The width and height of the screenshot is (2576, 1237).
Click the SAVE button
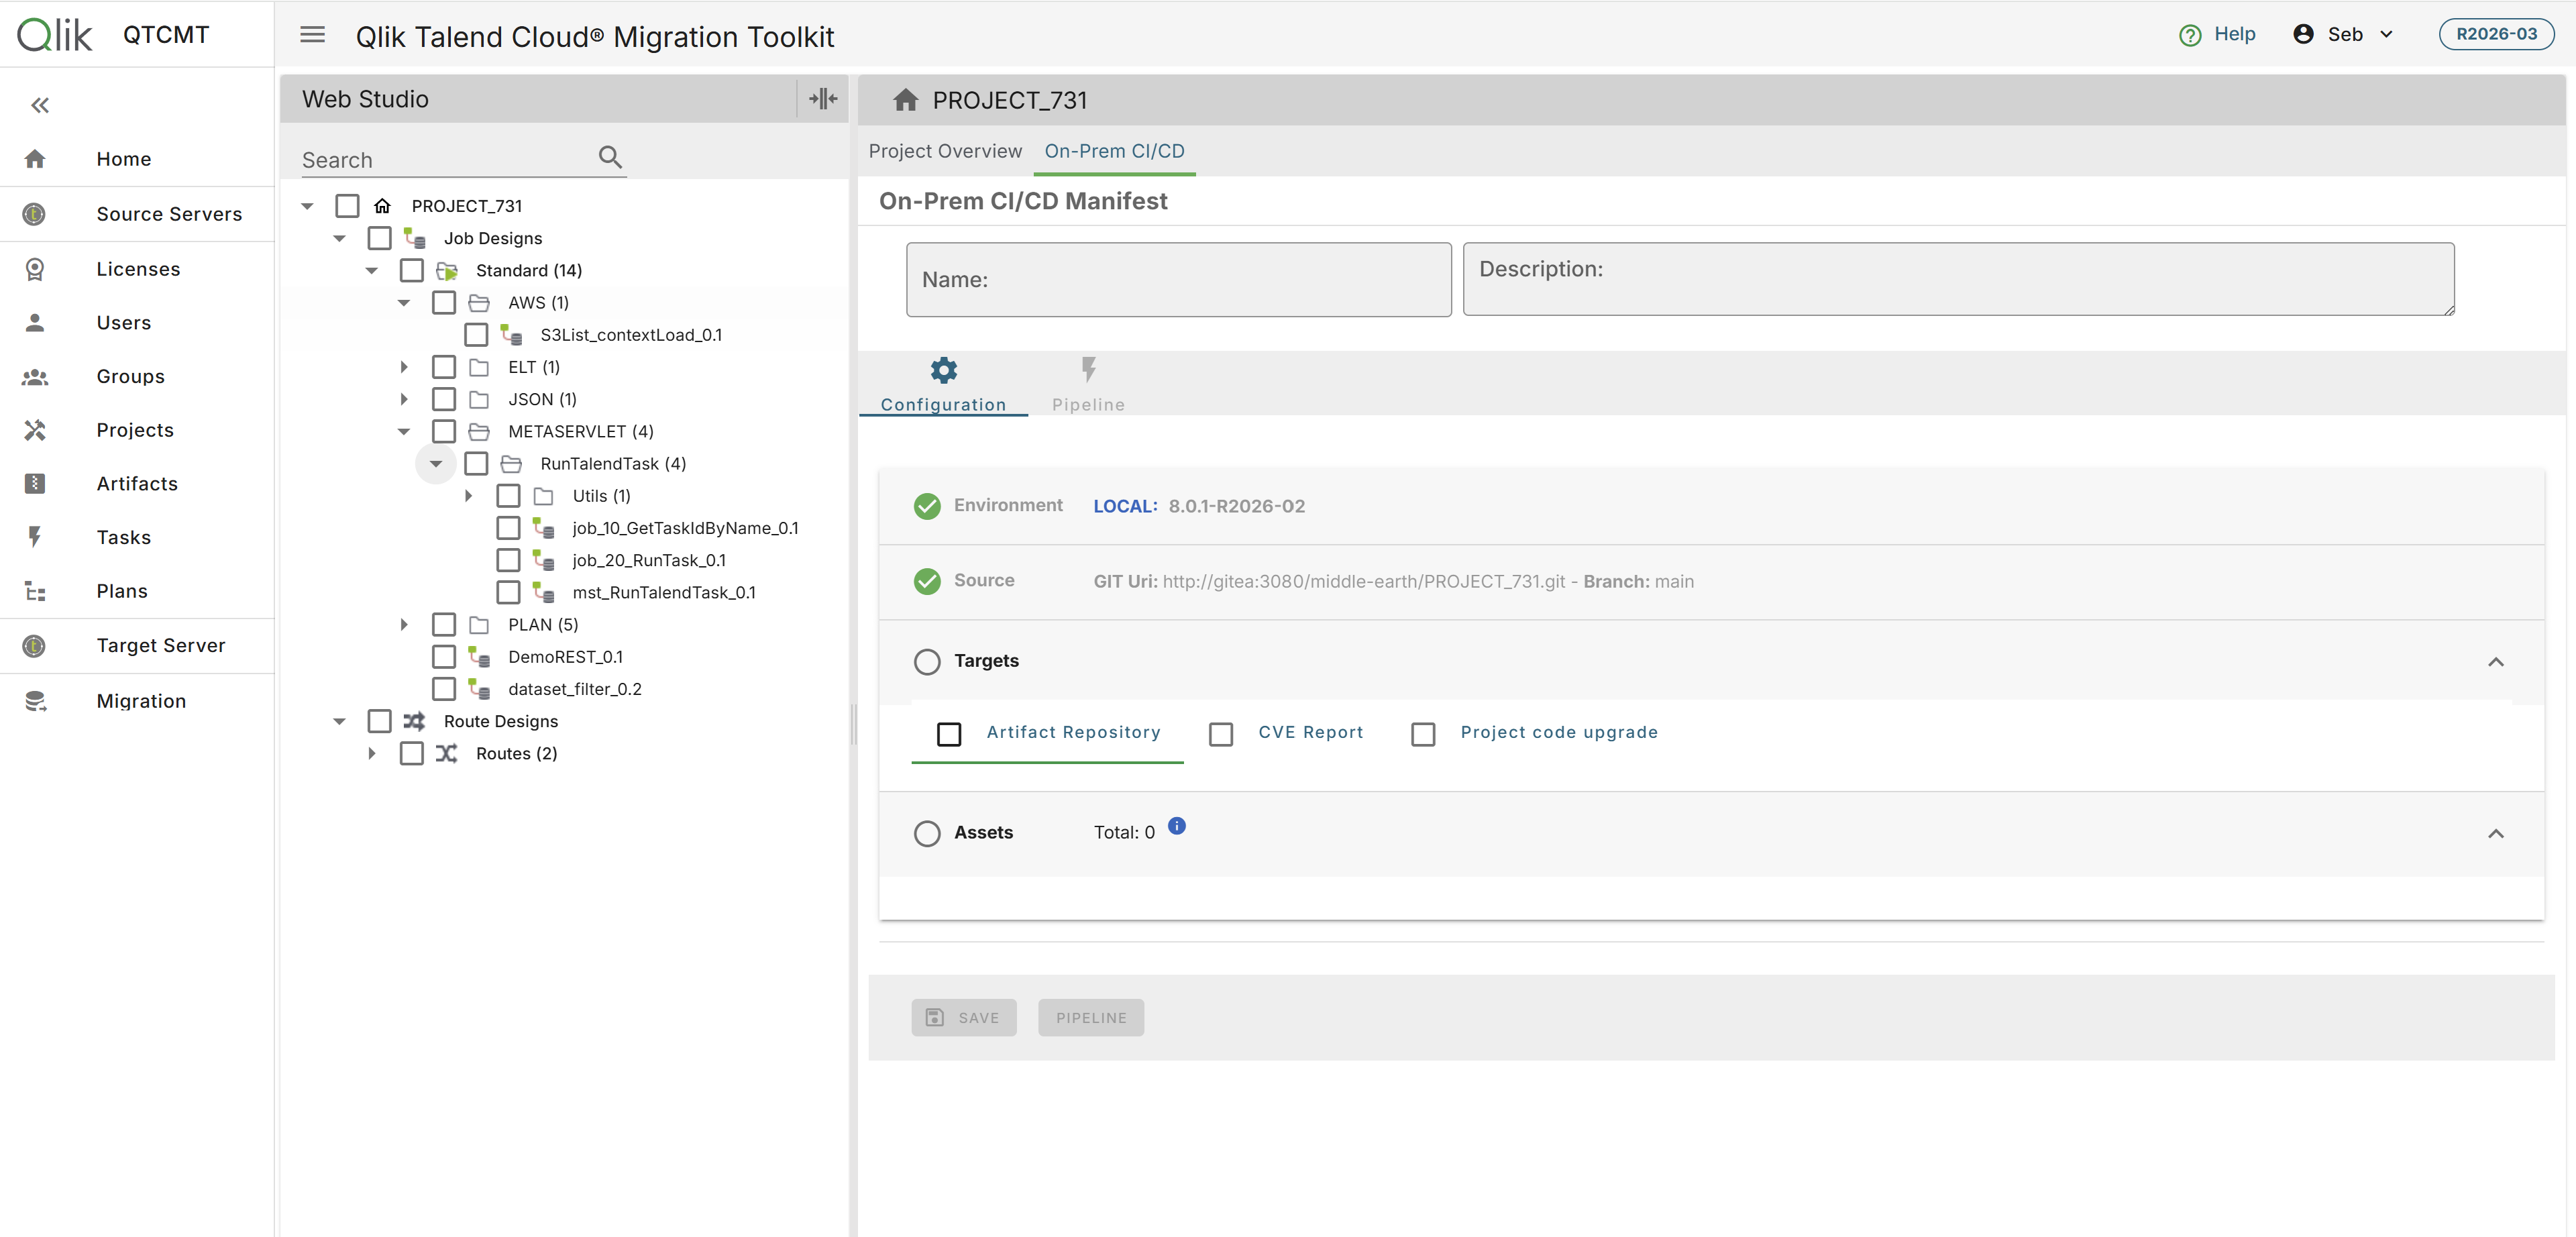pyautogui.click(x=963, y=1017)
